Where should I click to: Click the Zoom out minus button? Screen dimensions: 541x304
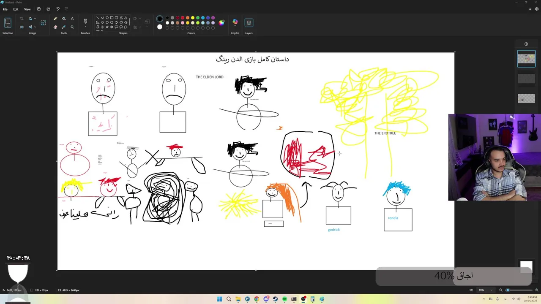coord(501,290)
